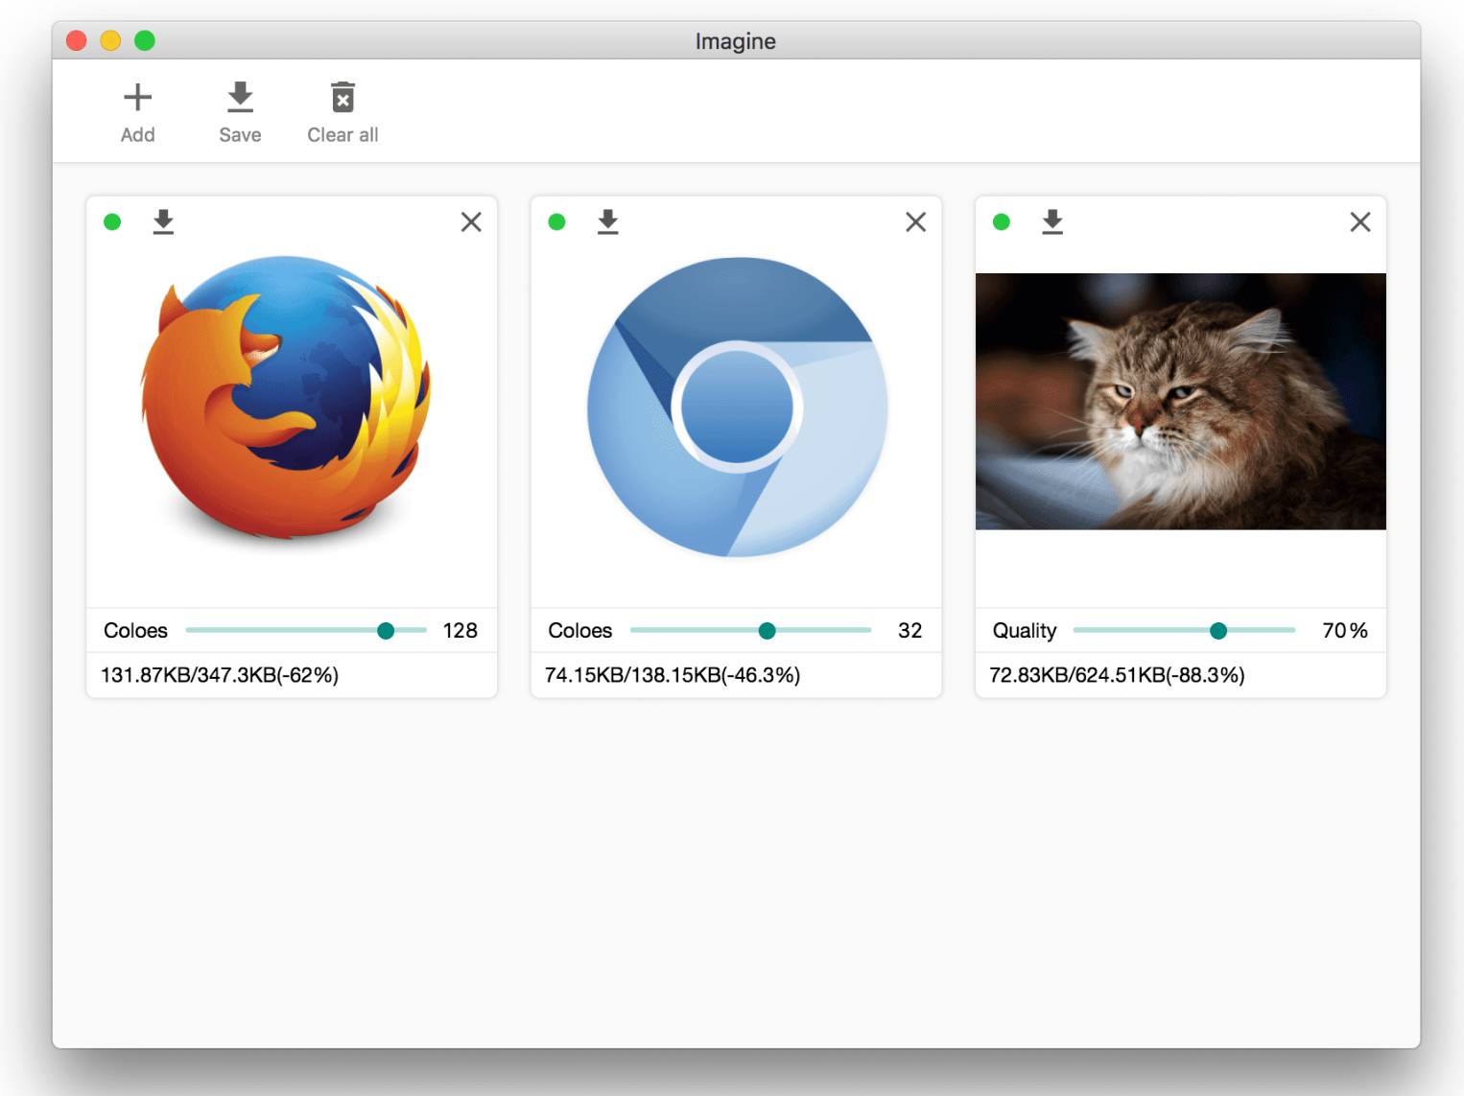The image size is (1464, 1096).
Task: Click the 131.87KB/347.3KB(-62%) size text
Action: coord(220,675)
